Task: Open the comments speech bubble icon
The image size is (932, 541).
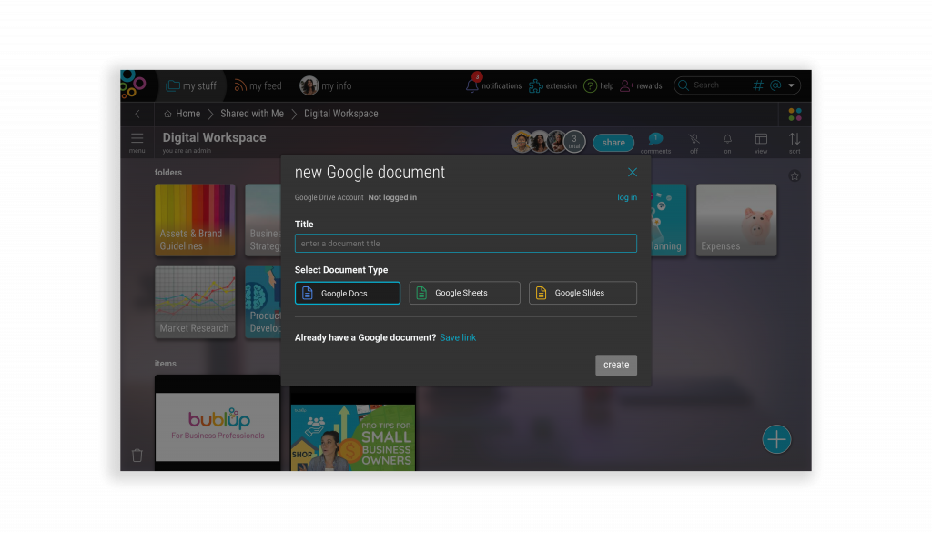Action: pos(655,139)
